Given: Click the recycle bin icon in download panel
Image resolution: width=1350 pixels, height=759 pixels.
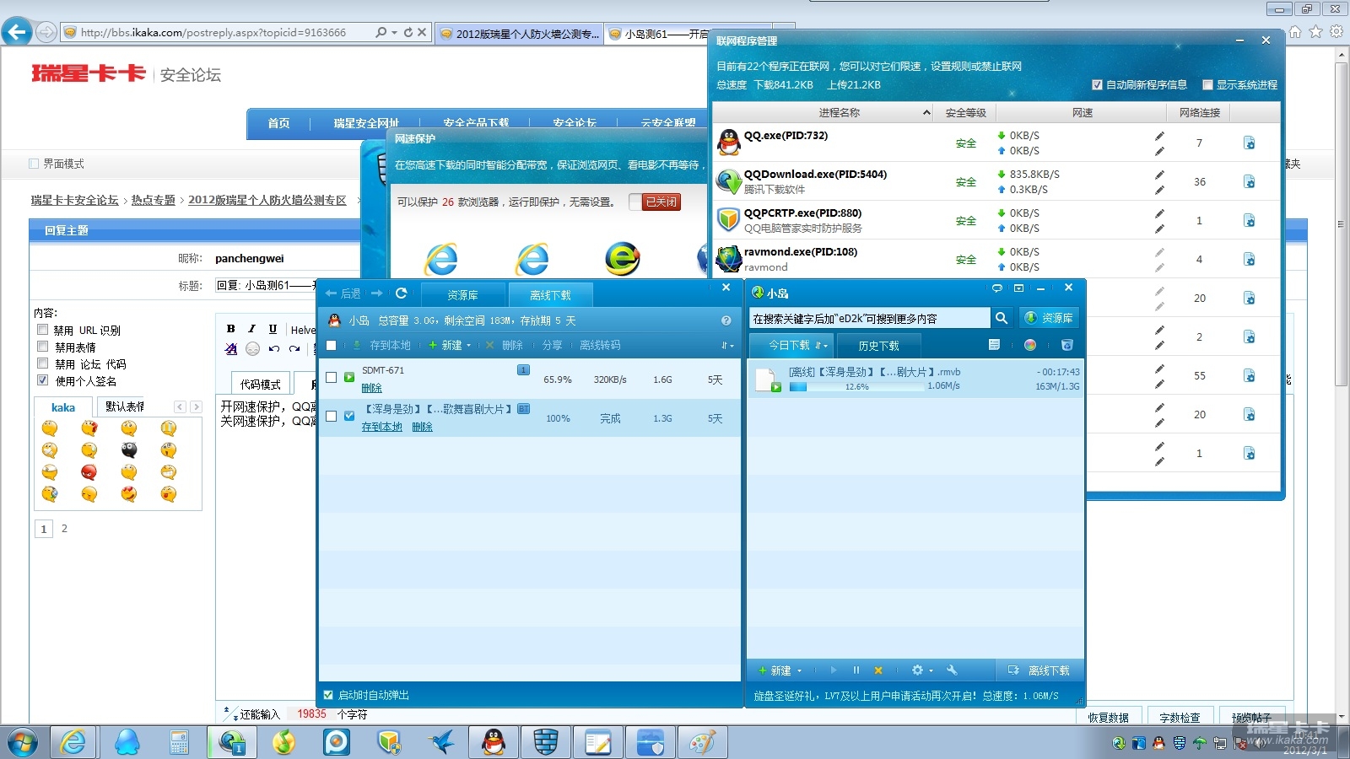Looking at the screenshot, I should tap(1066, 345).
